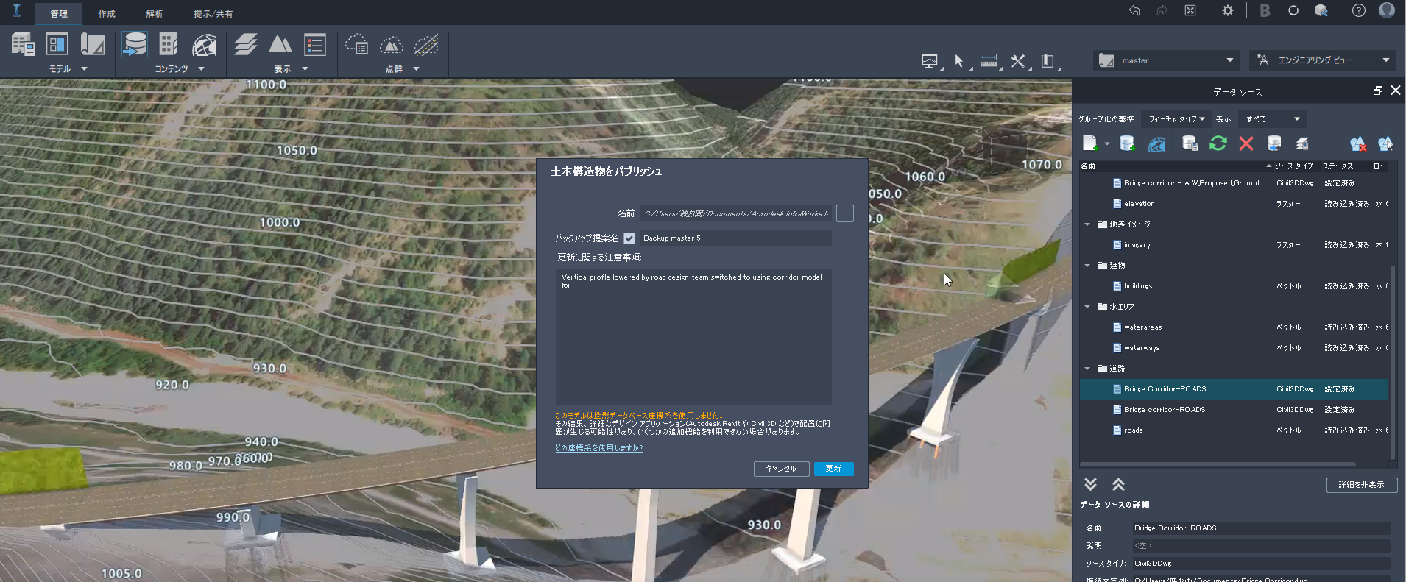Select the elevation data source row
Image resolution: width=1406 pixels, height=582 pixels.
(1234, 204)
